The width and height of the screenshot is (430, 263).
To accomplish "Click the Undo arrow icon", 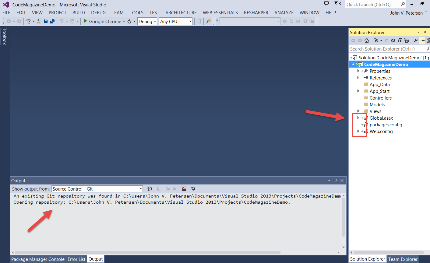I will 62,21.
